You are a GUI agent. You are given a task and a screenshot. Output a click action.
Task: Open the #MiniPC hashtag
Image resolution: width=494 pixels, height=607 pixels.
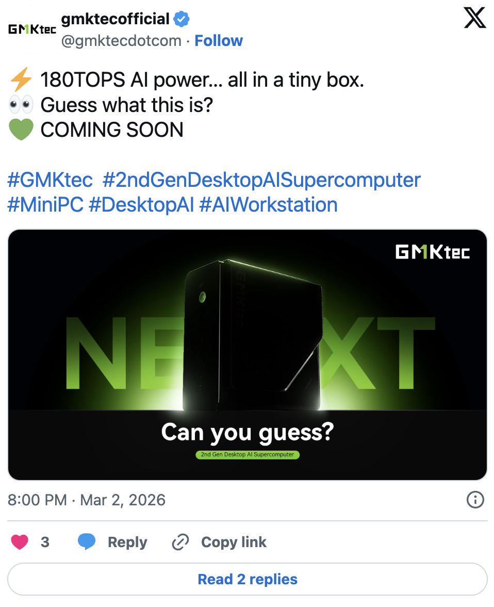tap(45, 205)
